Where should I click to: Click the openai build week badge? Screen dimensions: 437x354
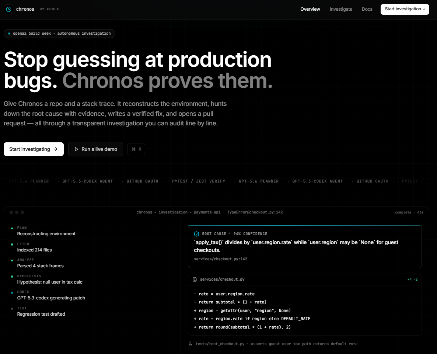click(x=59, y=34)
